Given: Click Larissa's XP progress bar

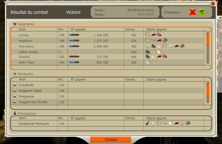Looking at the screenshot, I should click(74, 35).
